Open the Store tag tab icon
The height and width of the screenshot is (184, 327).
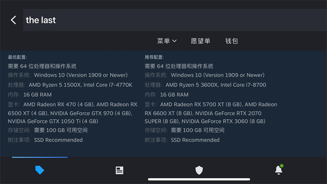coord(40,170)
